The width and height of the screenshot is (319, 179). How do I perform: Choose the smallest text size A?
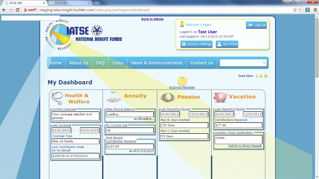257,76
